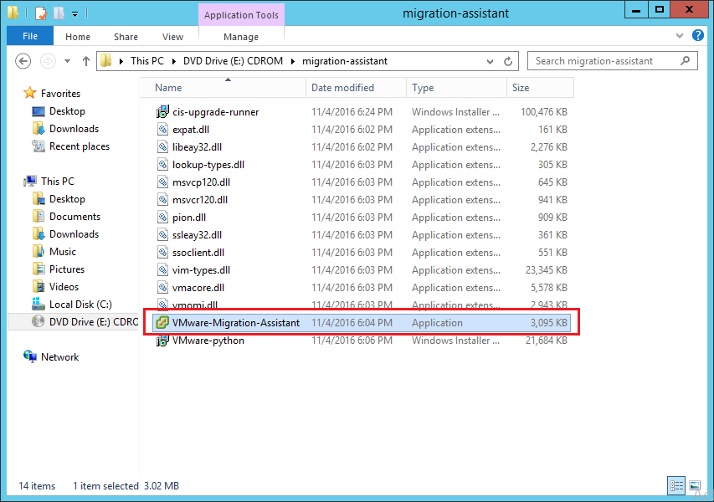Select the Favorites group label
Screen dimensions: 714x502
tap(60, 94)
